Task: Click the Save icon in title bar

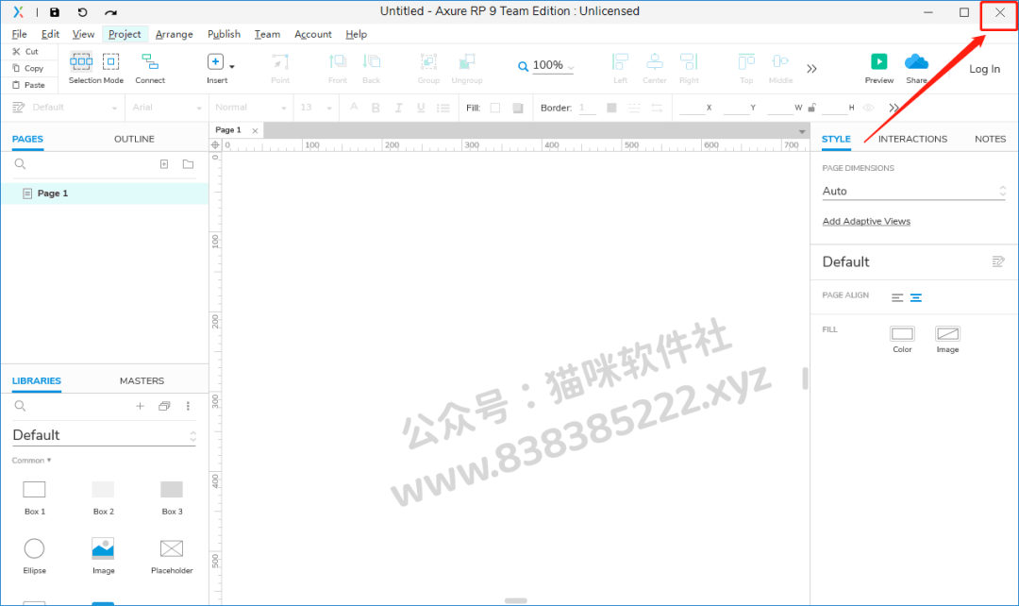Action: pos(55,12)
